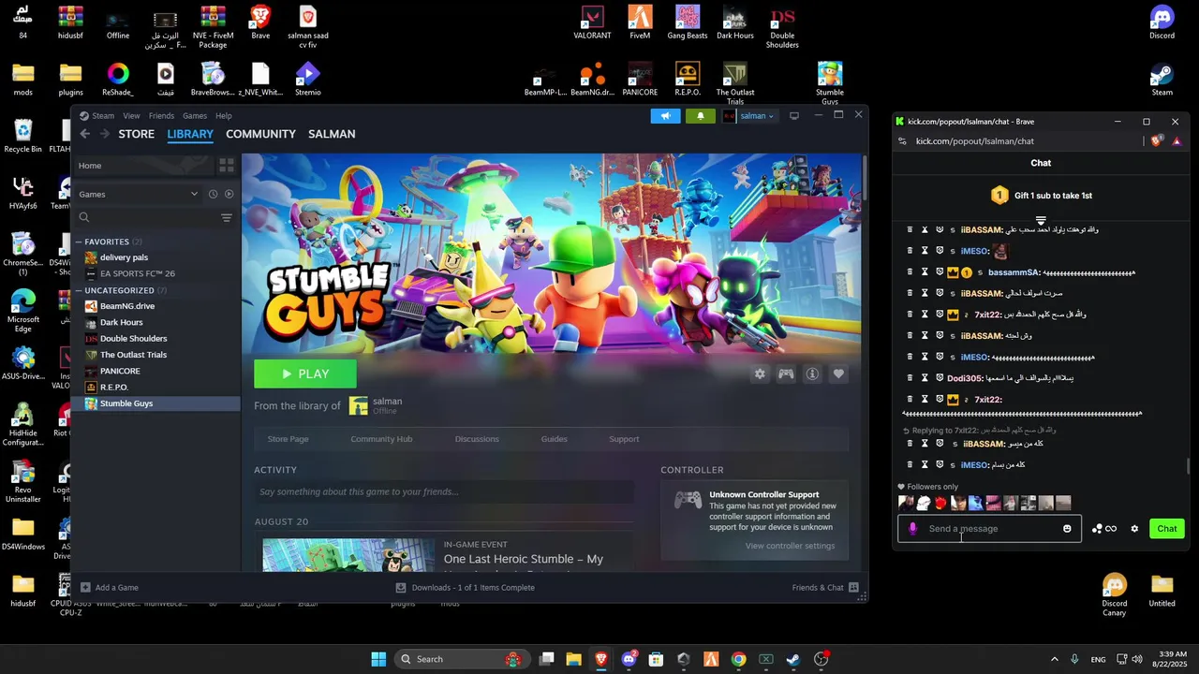
Task: Open site settings icon in Brave address bar
Action: (902, 141)
